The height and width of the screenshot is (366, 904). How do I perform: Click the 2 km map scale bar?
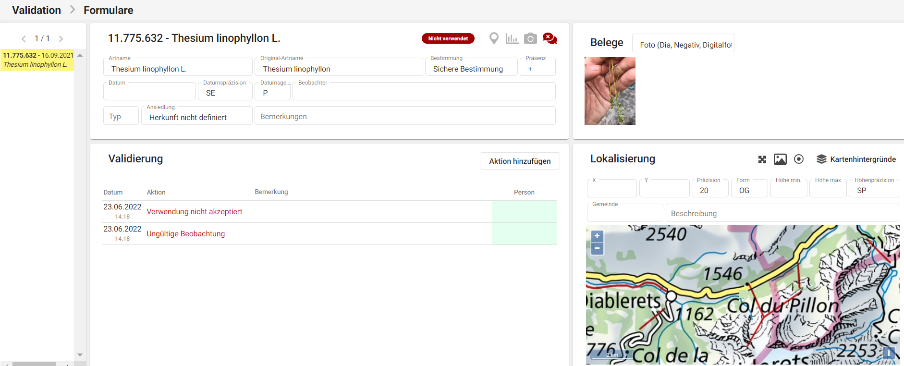coord(612,355)
